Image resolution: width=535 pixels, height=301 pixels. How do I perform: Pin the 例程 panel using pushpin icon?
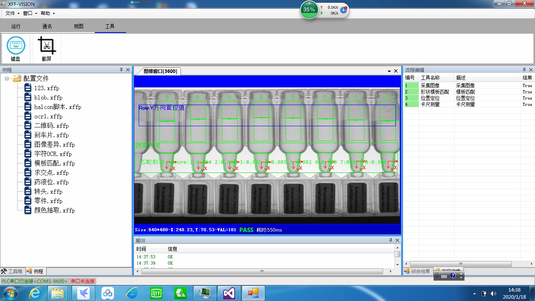pyautogui.click(x=121, y=70)
